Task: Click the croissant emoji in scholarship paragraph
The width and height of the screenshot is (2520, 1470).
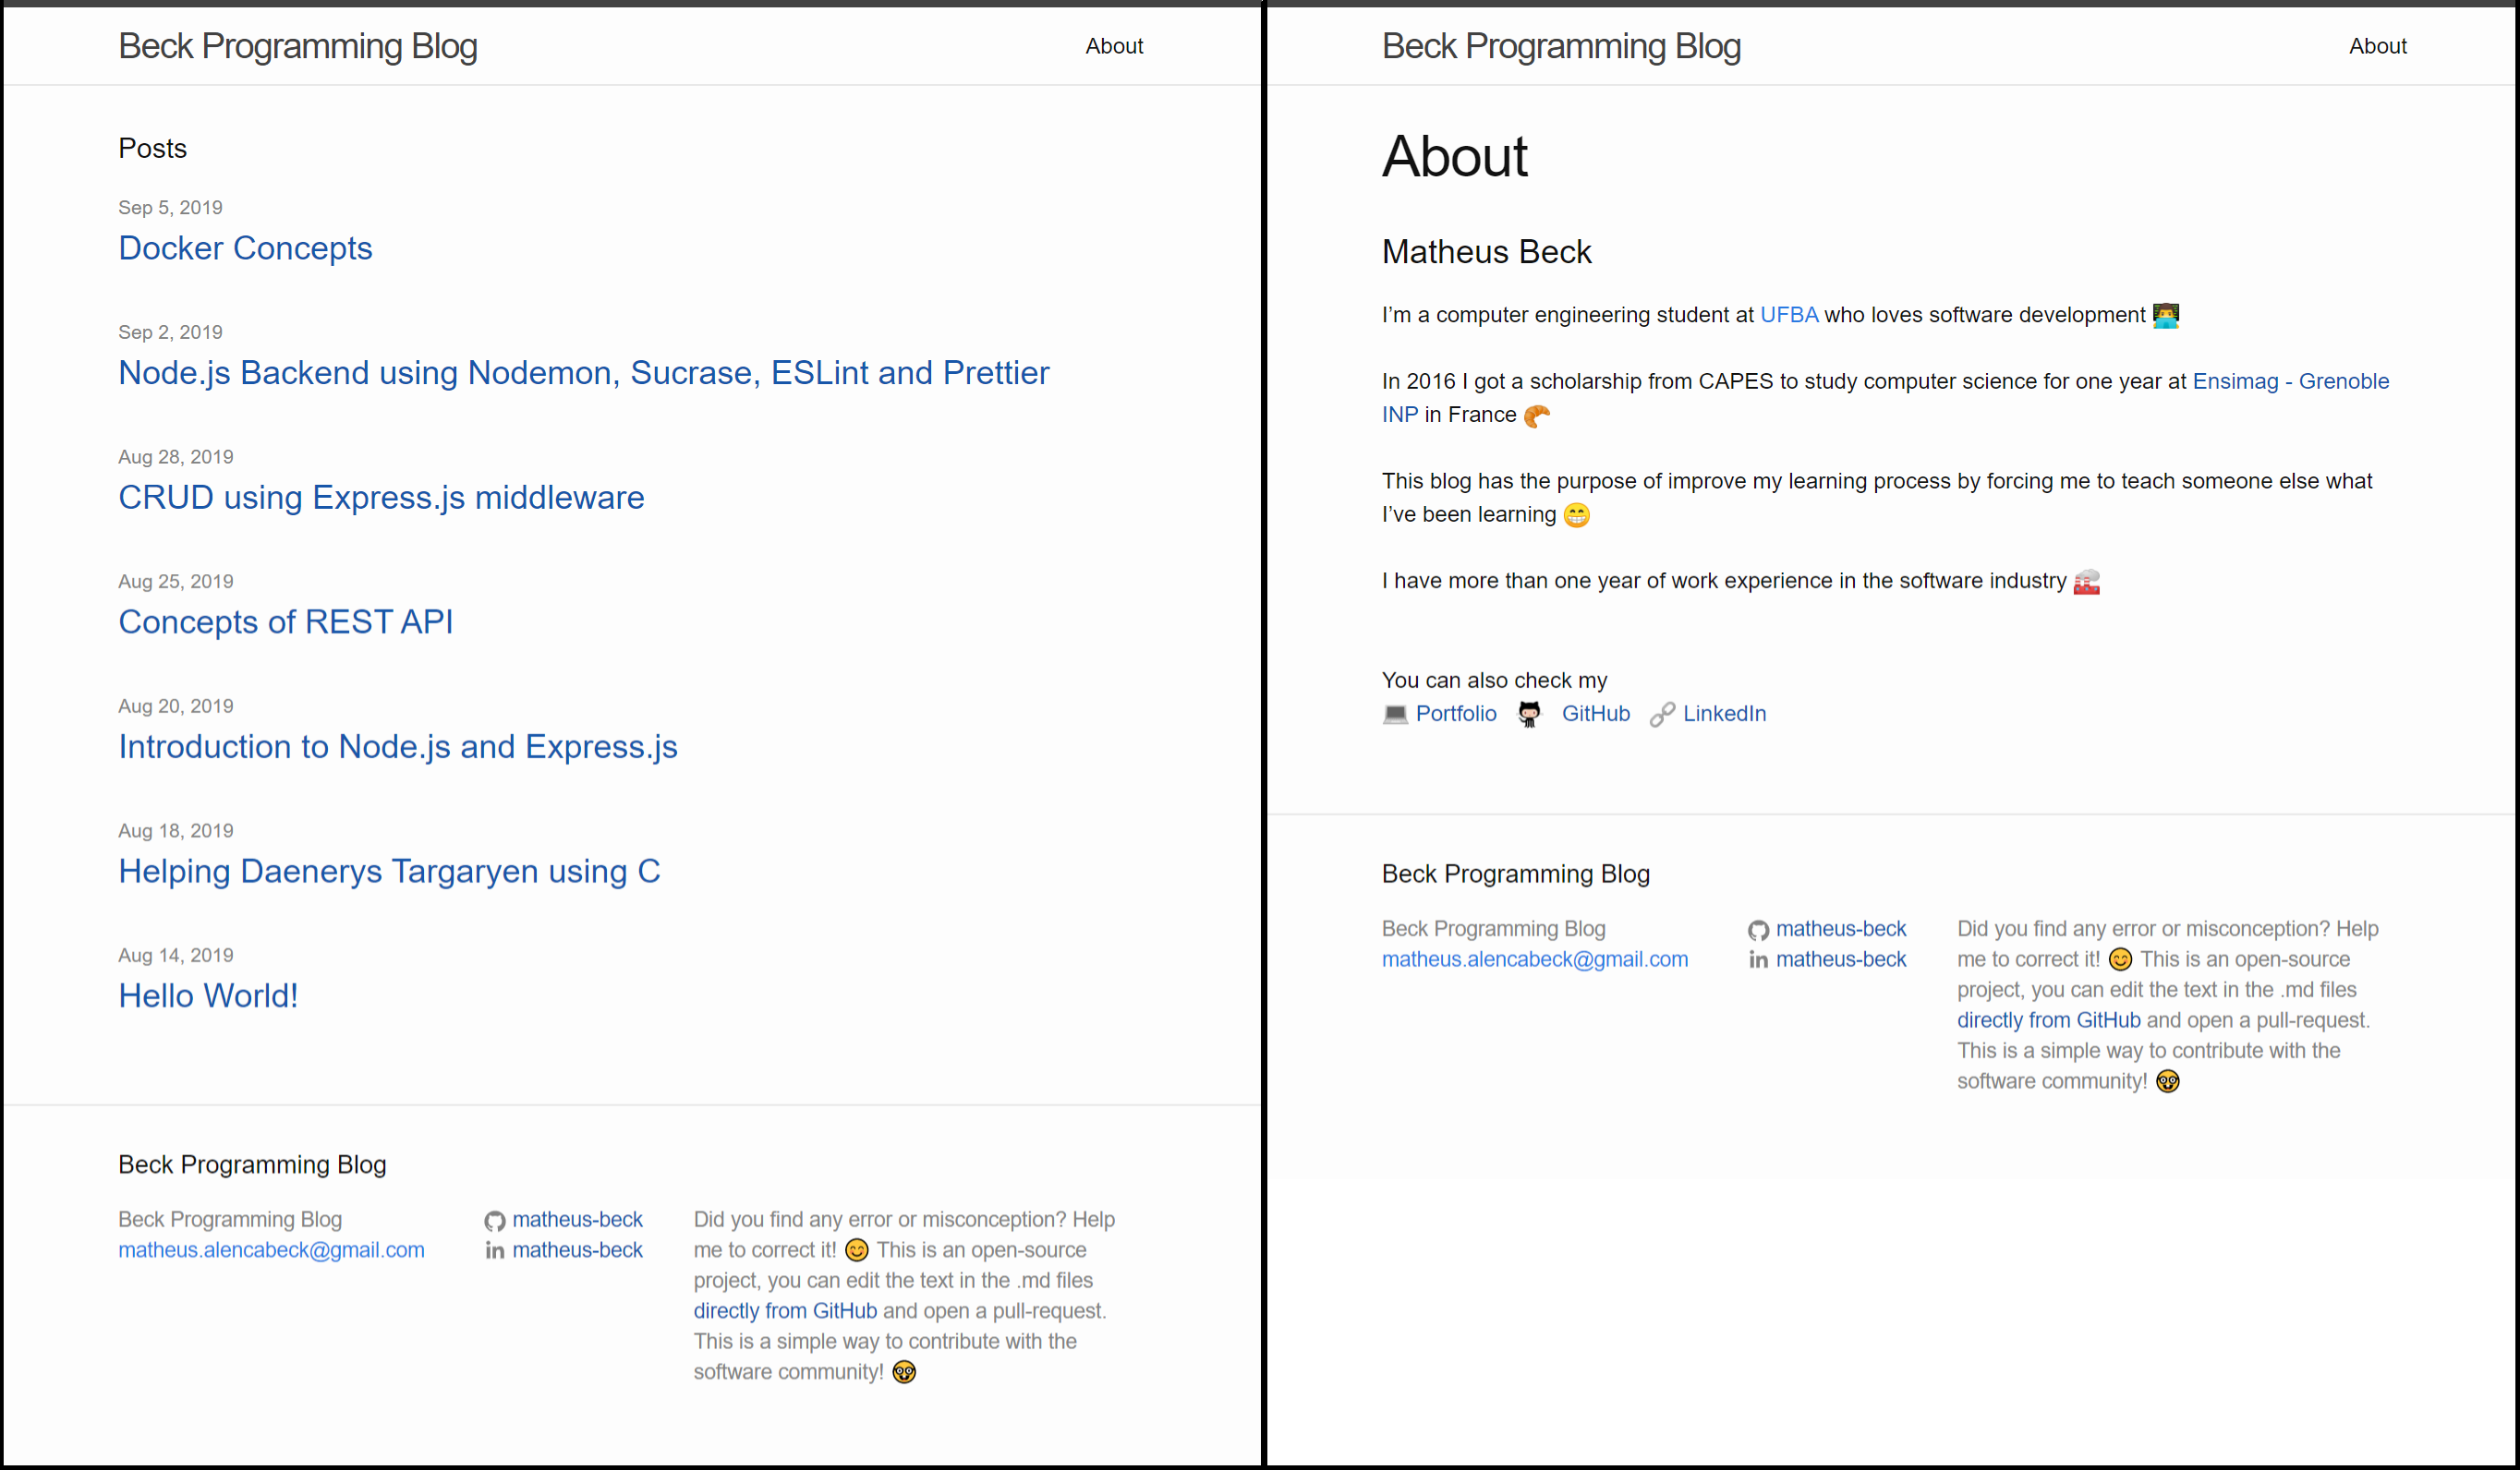Action: (1533, 415)
